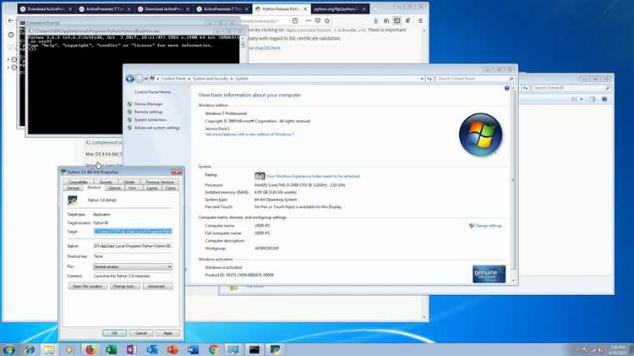Switch to Options tab in Properties
634x356 pixels.
(114, 188)
